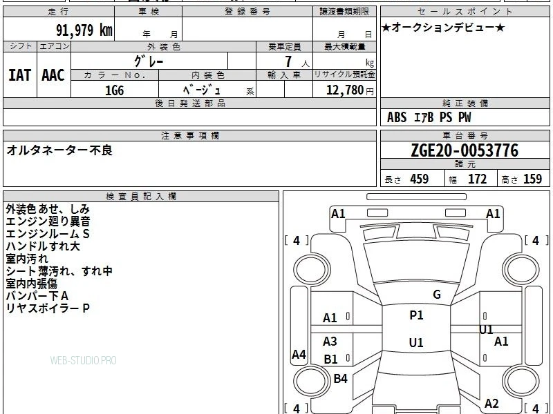Click the G mark on the windshield
Viewport: 553px width, 414px height.
[437, 295]
